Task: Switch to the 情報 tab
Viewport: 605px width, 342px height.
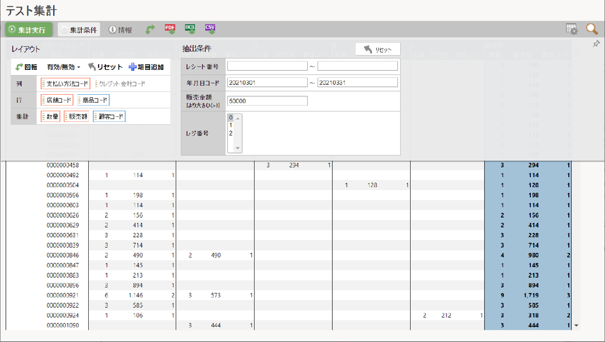Action: point(120,30)
